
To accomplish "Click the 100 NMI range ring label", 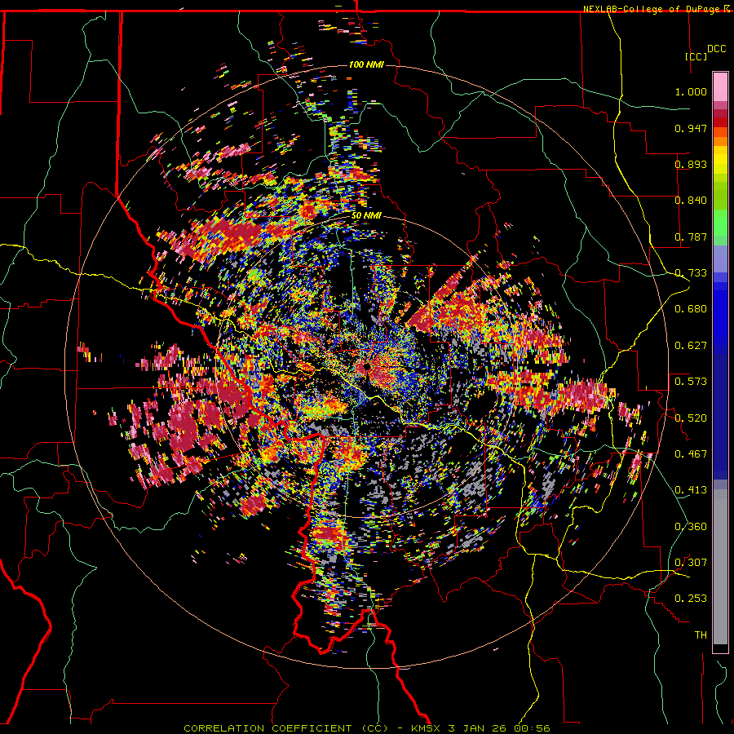I will click(x=366, y=64).
